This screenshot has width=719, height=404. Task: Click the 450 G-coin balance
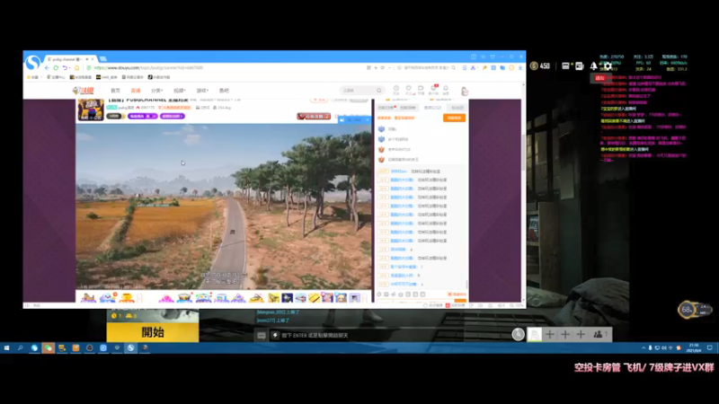tap(540, 66)
